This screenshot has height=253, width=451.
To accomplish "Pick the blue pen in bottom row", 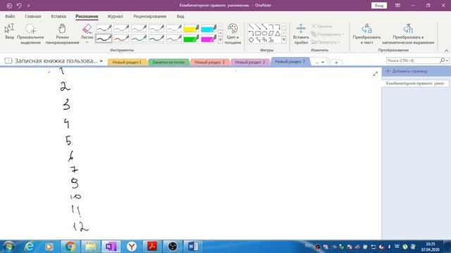I will click(x=139, y=38).
